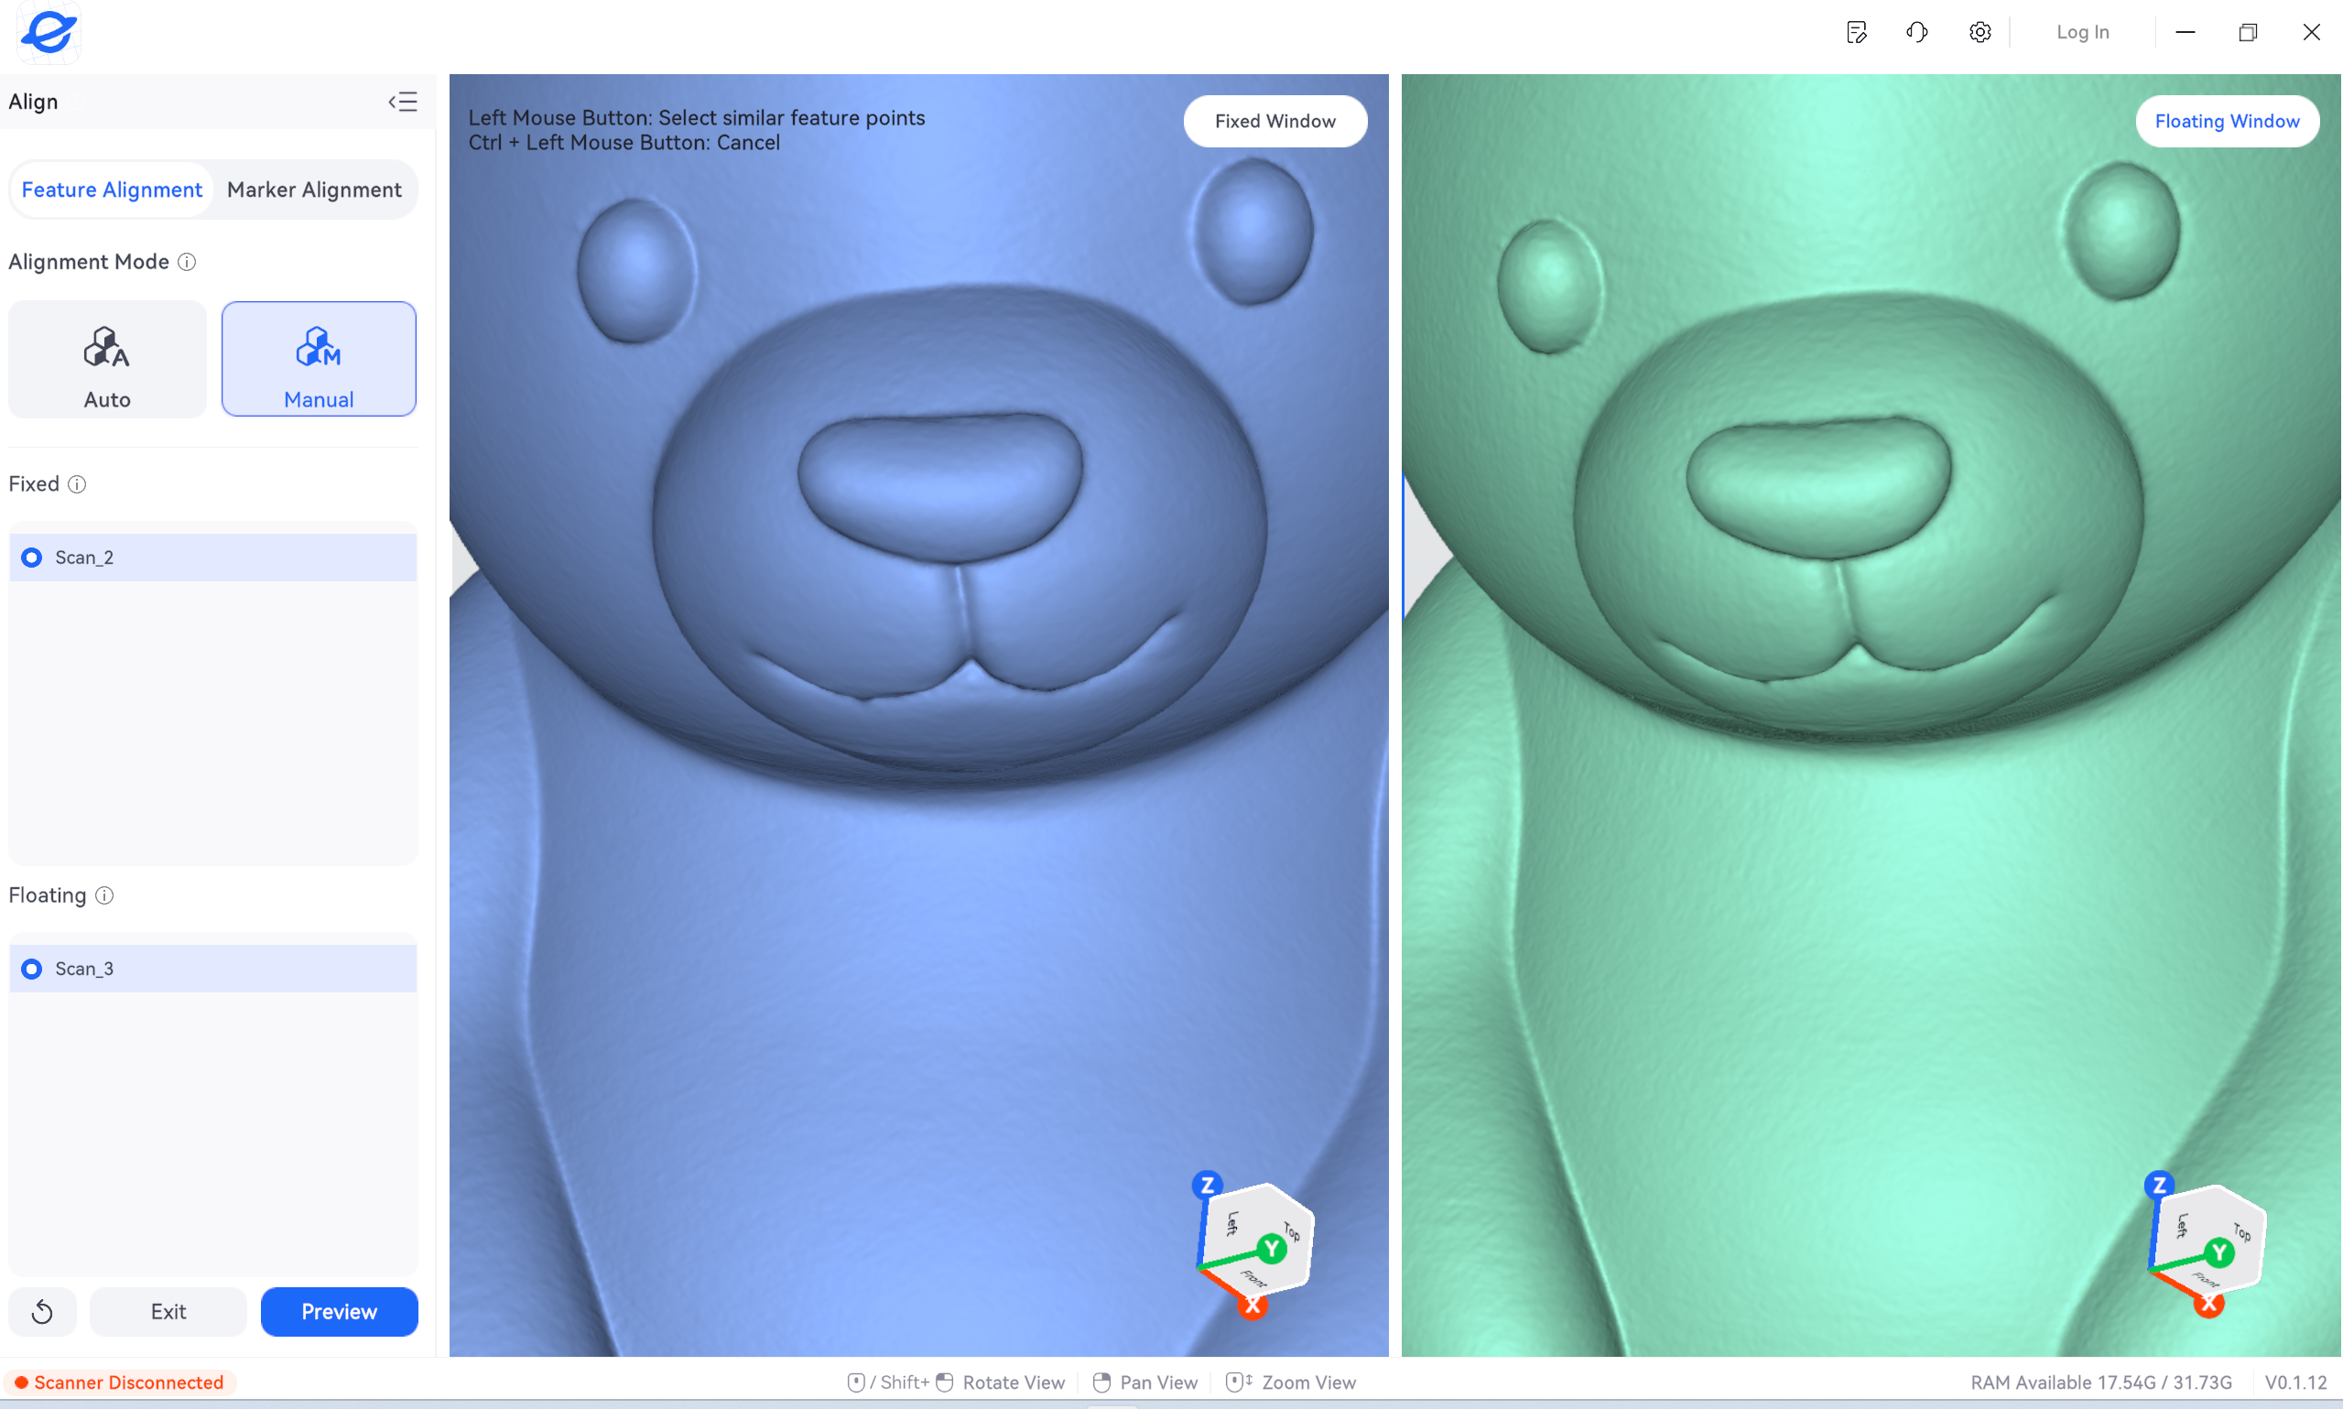Click the Floating Window label button
2343x1409 pixels.
[2228, 122]
